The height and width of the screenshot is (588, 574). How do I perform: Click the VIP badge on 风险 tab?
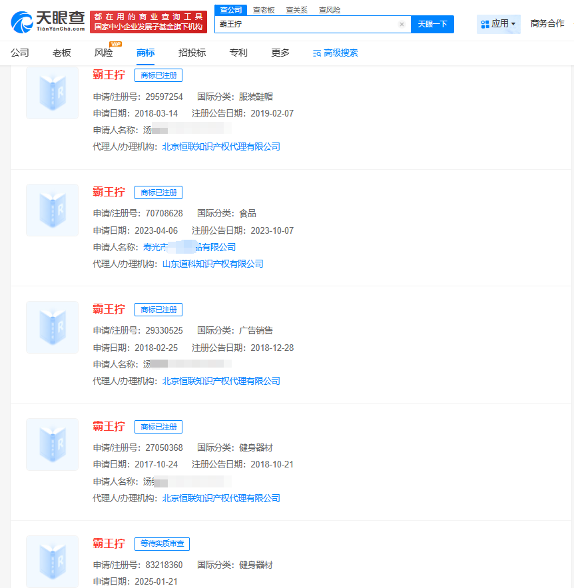pyautogui.click(x=115, y=44)
